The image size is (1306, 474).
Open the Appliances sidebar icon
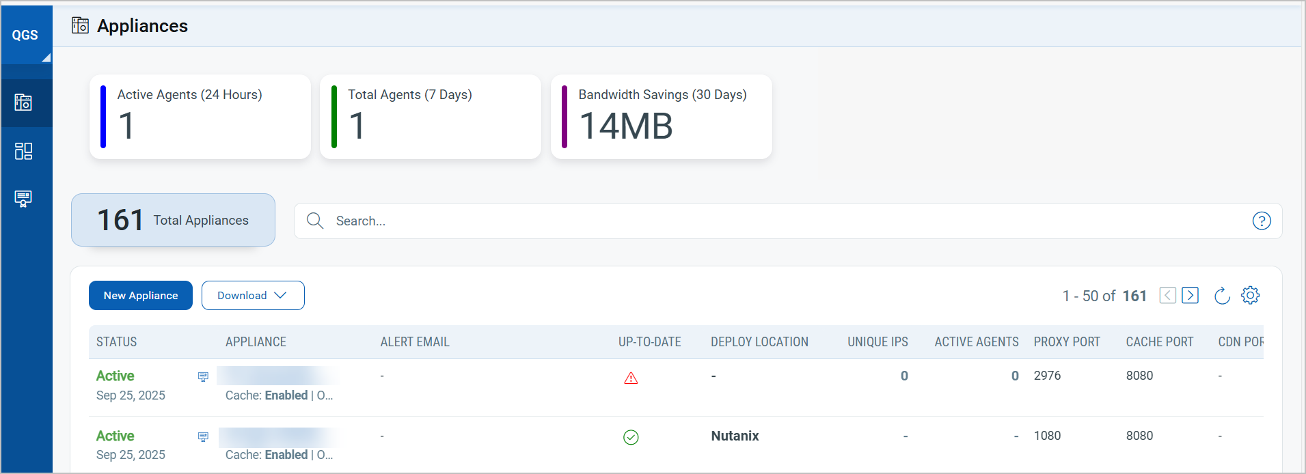tap(23, 103)
